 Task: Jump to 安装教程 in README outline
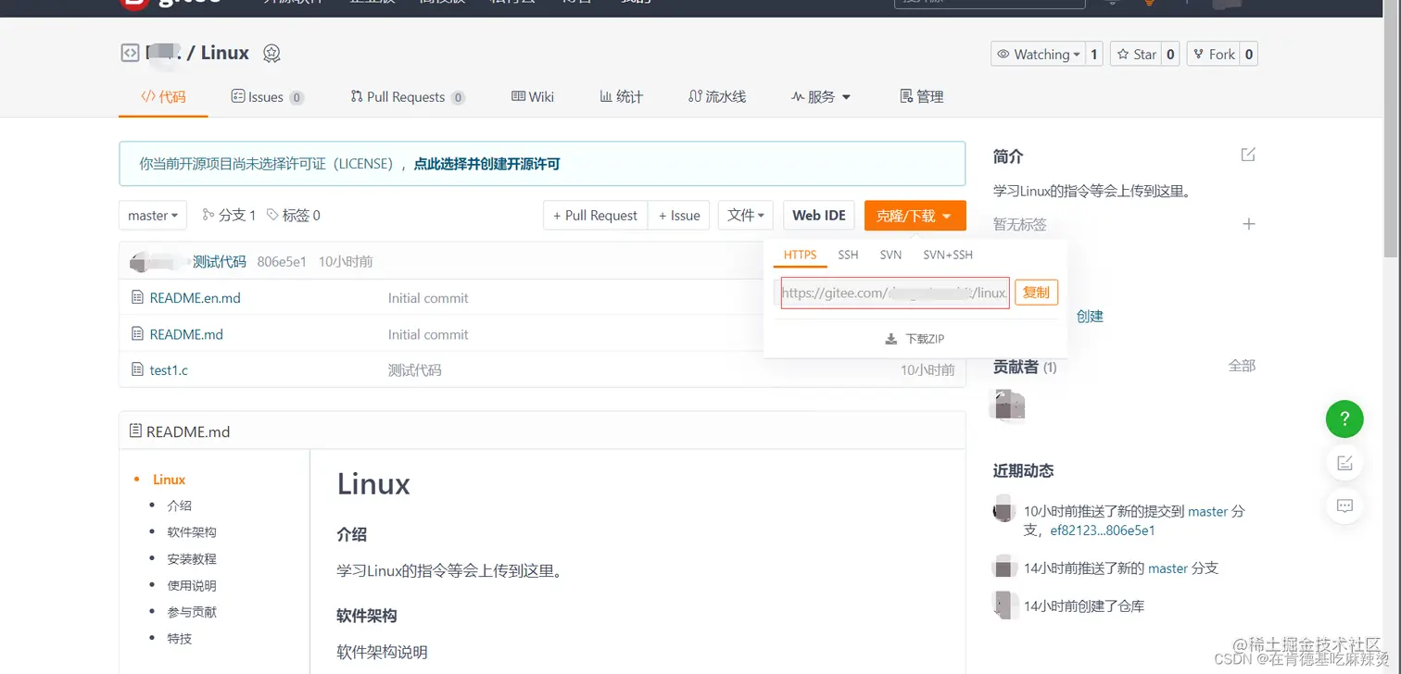192,559
